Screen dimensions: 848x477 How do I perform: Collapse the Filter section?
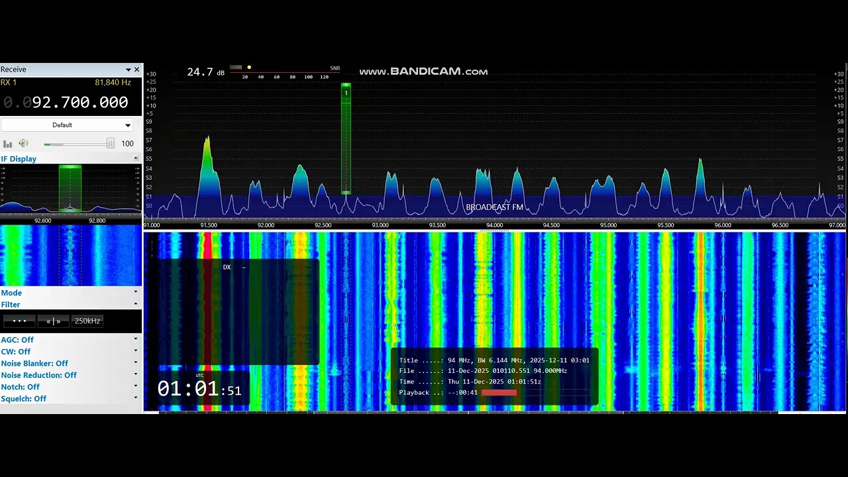136,304
